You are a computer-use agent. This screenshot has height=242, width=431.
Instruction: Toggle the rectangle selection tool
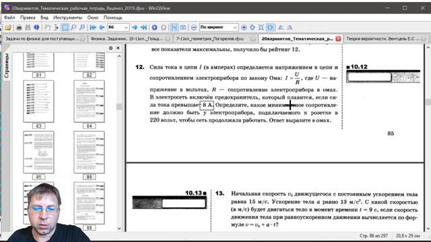[65, 28]
